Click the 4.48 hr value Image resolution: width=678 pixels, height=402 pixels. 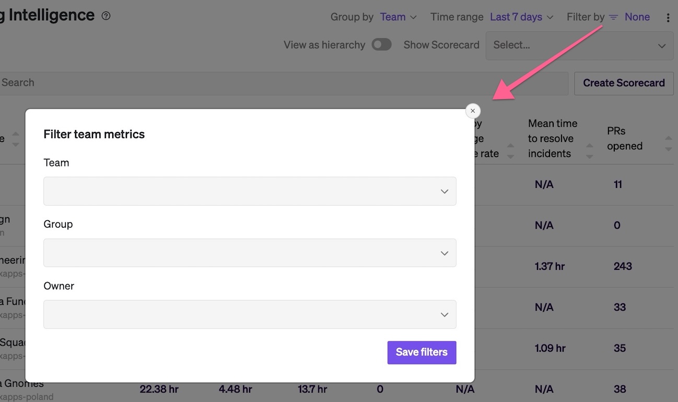tap(235, 389)
